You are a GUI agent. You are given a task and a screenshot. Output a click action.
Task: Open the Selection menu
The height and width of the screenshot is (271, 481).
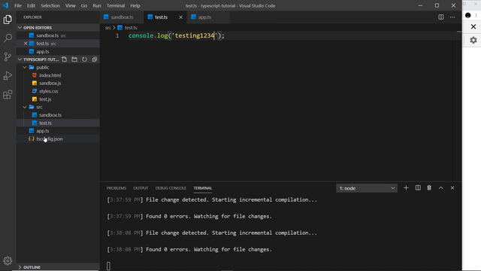(50, 5)
